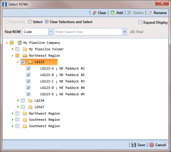Image resolution: width=171 pixels, height=152 pixels.
Task: Click the LG567 folder icon
Action: pos(31,107)
